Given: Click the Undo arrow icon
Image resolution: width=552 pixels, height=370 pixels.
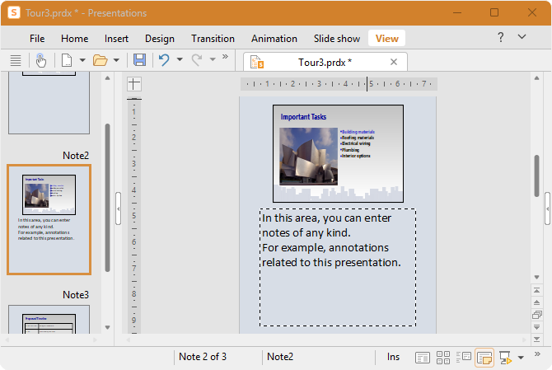Looking at the screenshot, I should tap(164, 60).
